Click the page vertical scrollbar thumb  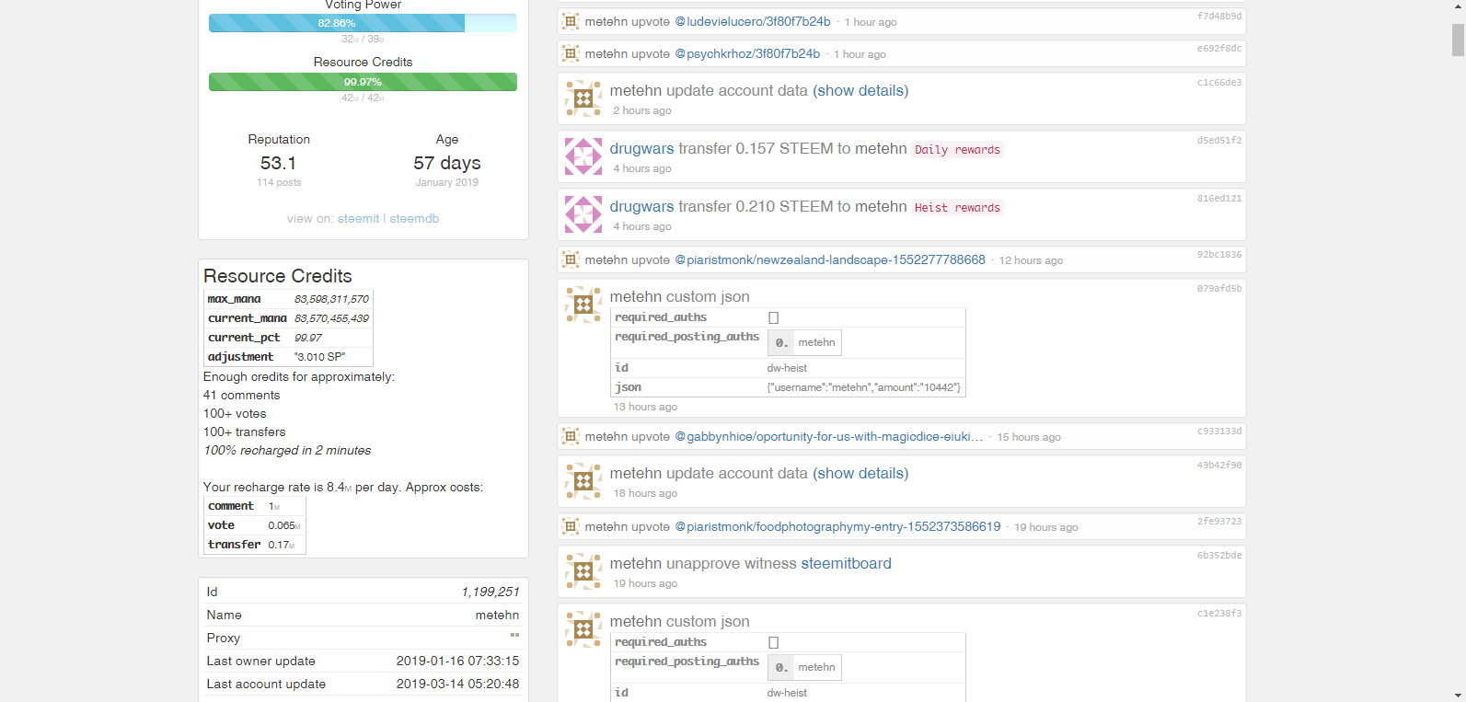[x=1458, y=40]
